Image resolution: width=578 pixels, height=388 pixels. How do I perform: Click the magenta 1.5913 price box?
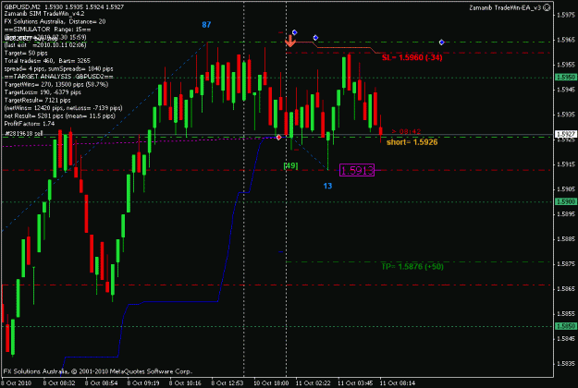357,170
